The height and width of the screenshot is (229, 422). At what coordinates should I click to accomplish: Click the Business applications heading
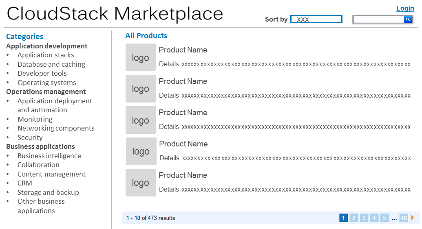[x=41, y=146]
